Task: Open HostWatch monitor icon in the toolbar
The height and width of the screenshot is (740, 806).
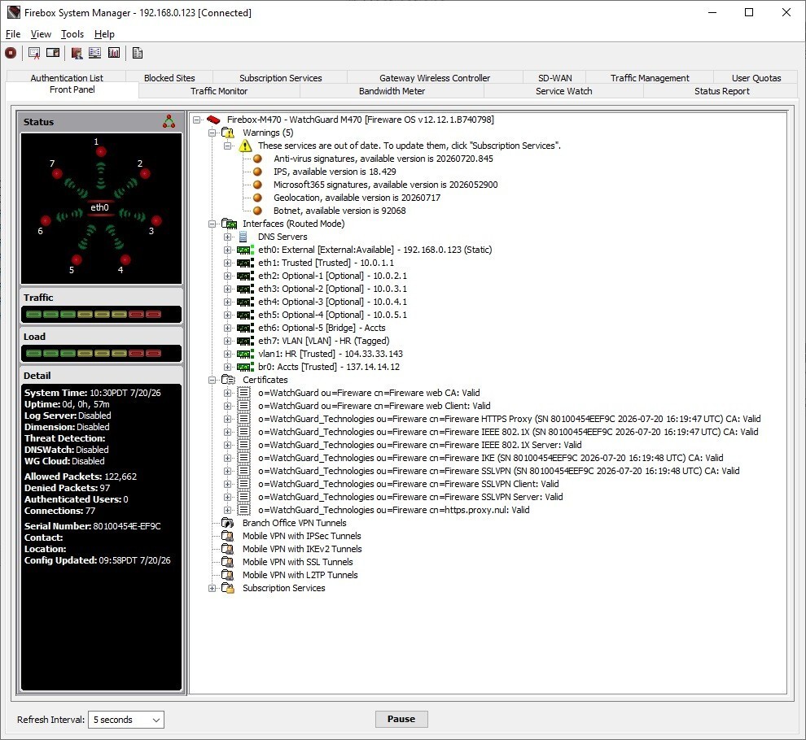Action: coord(95,53)
